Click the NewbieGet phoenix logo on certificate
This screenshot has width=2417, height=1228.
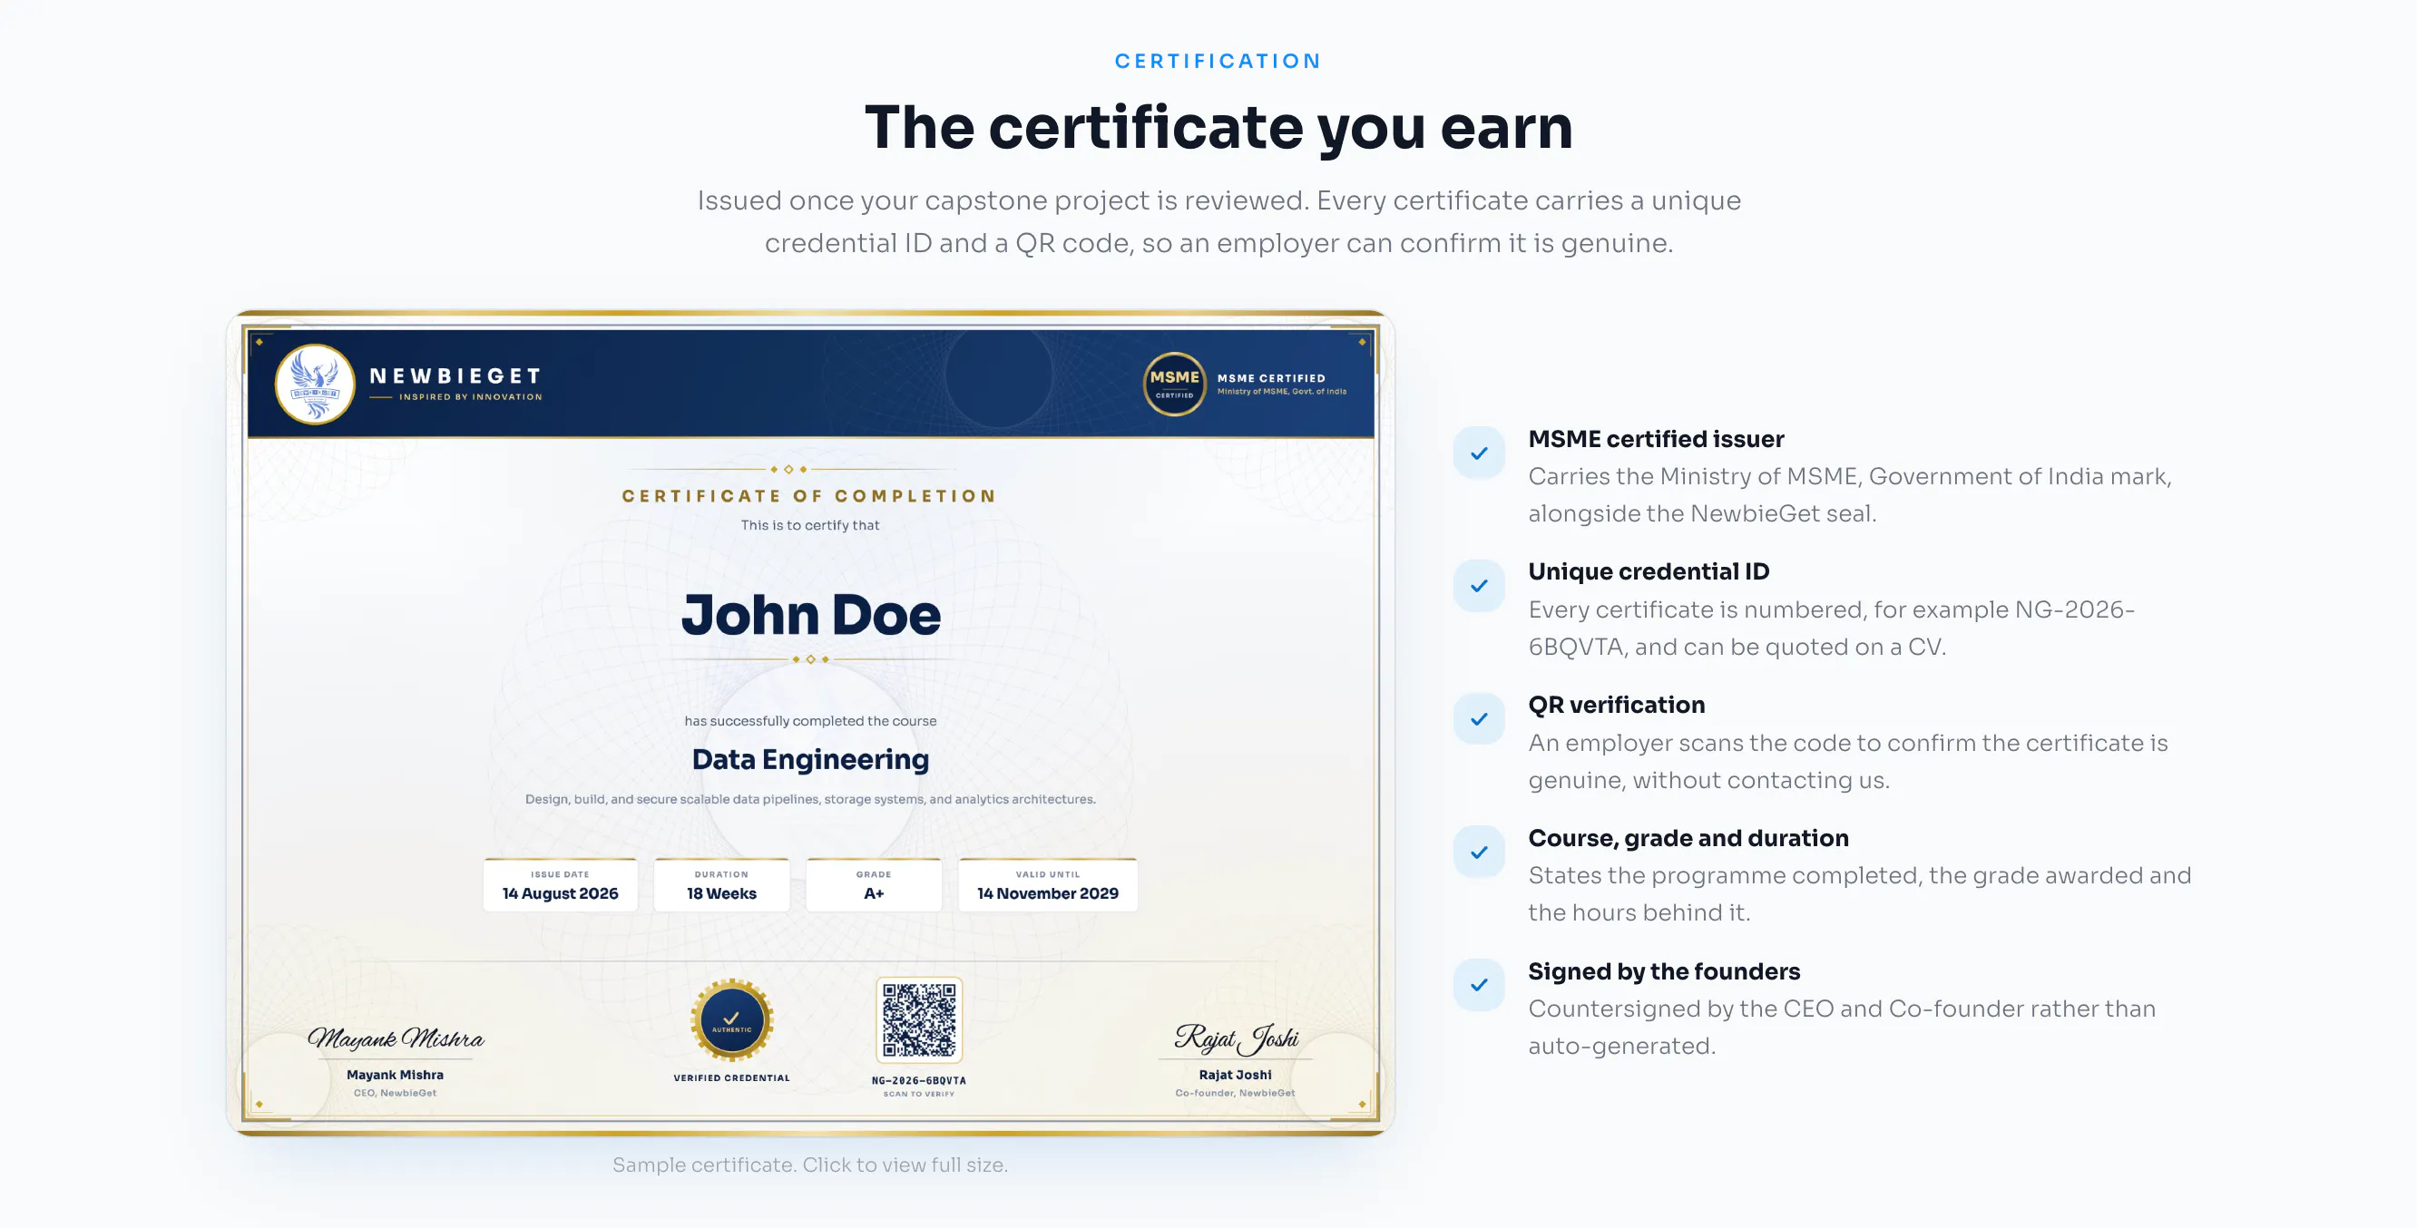coord(314,384)
